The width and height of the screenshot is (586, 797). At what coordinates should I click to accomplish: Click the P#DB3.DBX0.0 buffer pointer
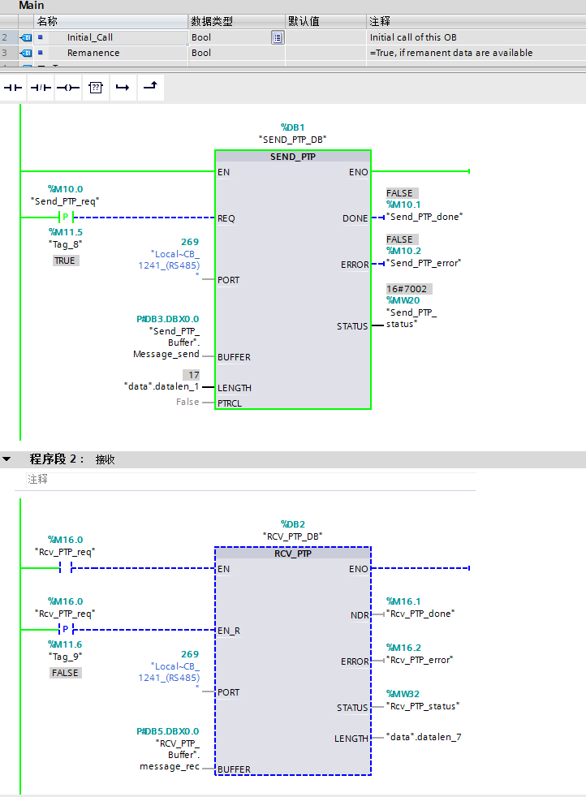coord(168,319)
